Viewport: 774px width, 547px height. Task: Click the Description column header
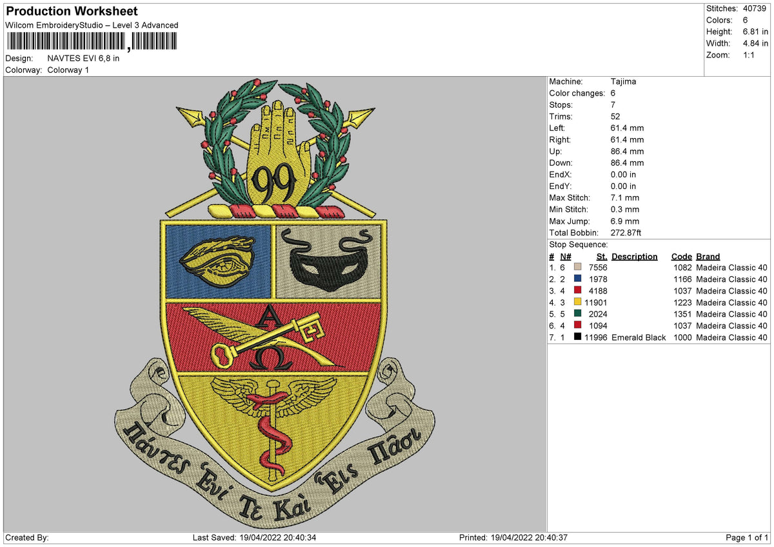click(x=635, y=256)
